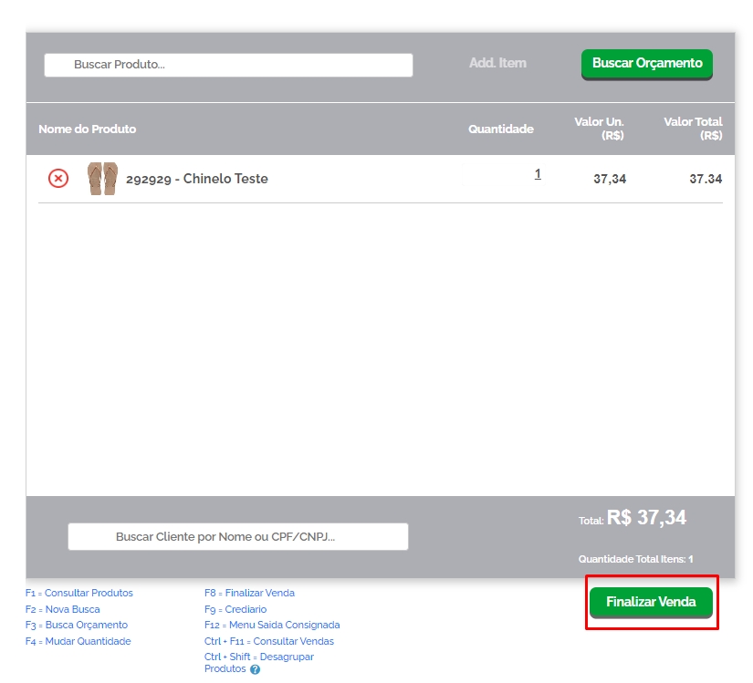Screen dimensions: 753x683
Task: Focus the Buscar Produto search field
Action: pyautogui.click(x=228, y=65)
